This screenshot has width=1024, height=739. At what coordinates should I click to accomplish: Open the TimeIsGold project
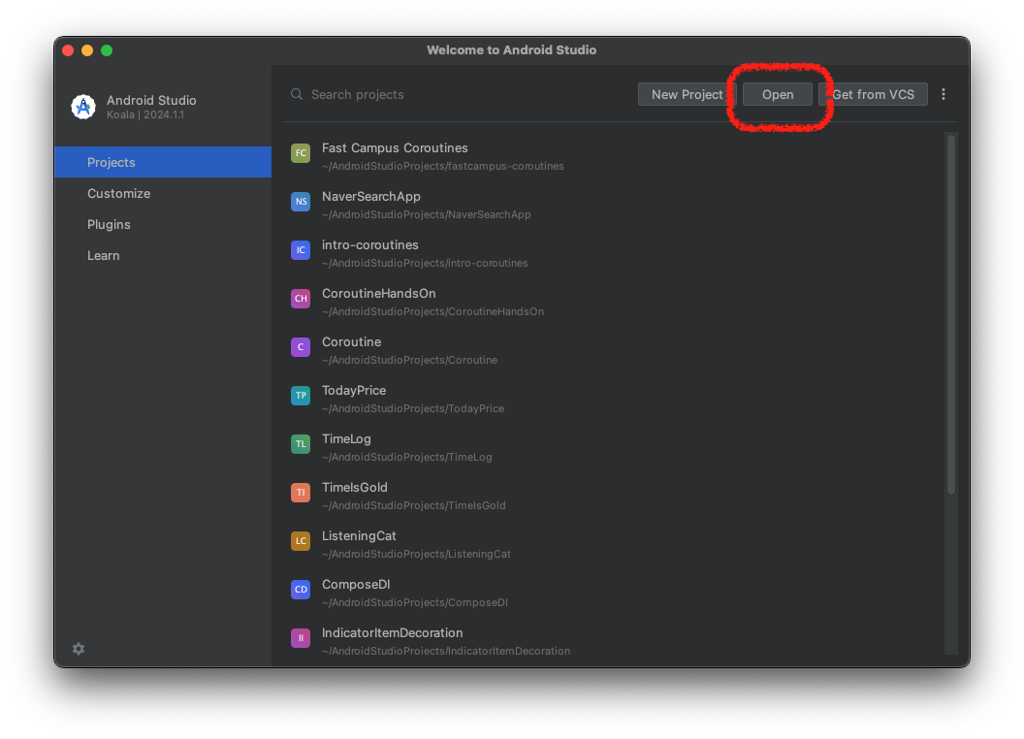click(x=355, y=488)
